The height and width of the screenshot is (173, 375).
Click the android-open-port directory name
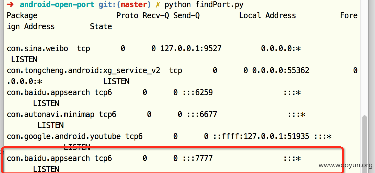click(x=57, y=5)
